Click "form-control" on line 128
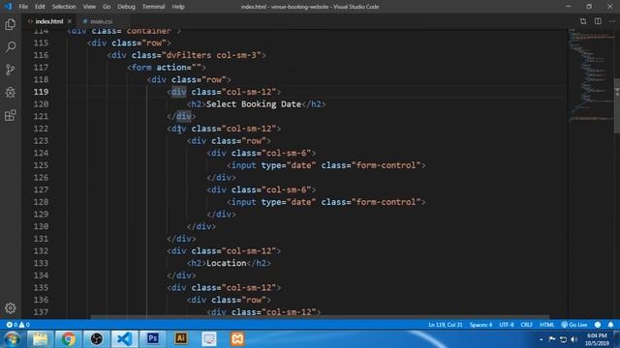 click(387, 202)
